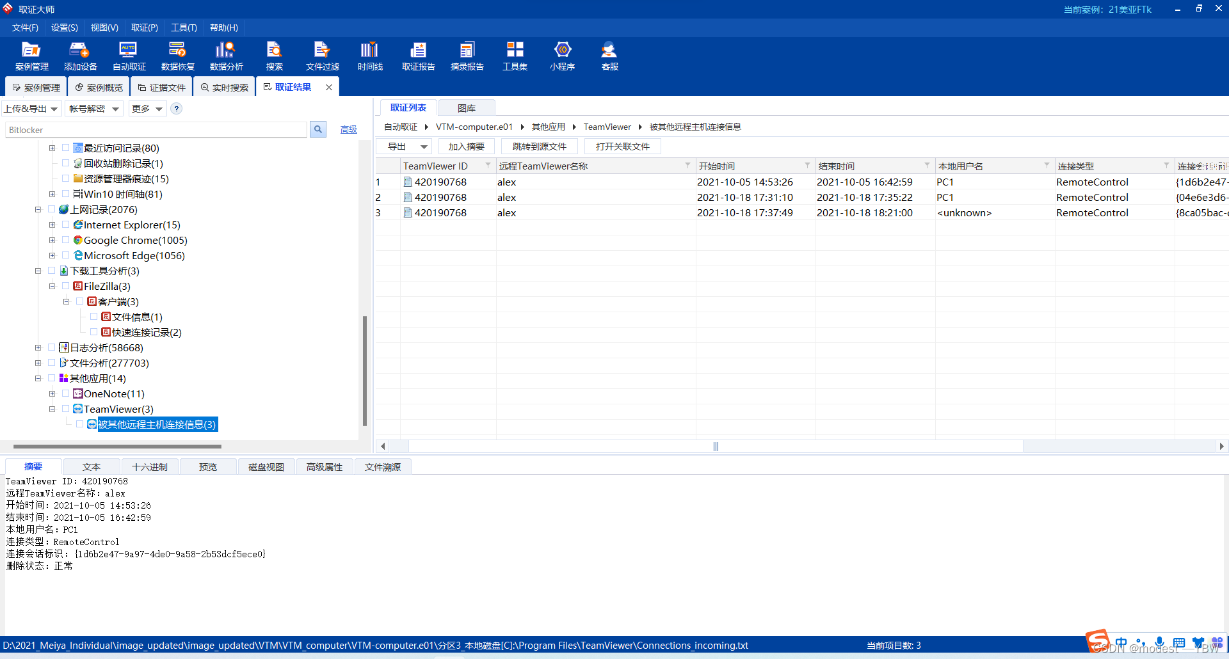
Task: Focus the Bitlocker search input field
Action: click(156, 130)
